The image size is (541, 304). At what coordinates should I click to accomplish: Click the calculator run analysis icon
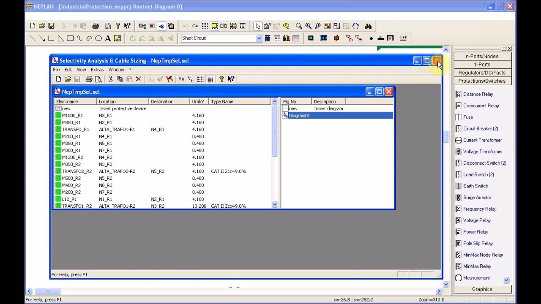[268, 38]
